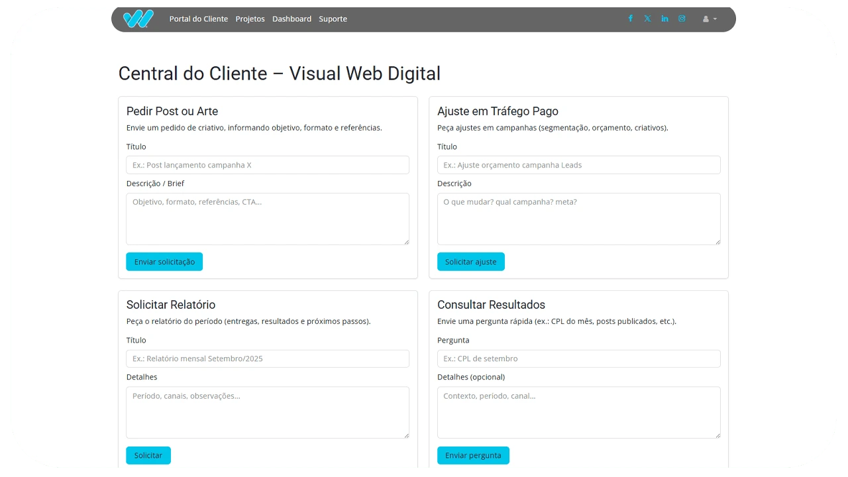Viewport: 848px width, 477px height.
Task: Select the Detalhes (opcional) text area
Action: 578,412
